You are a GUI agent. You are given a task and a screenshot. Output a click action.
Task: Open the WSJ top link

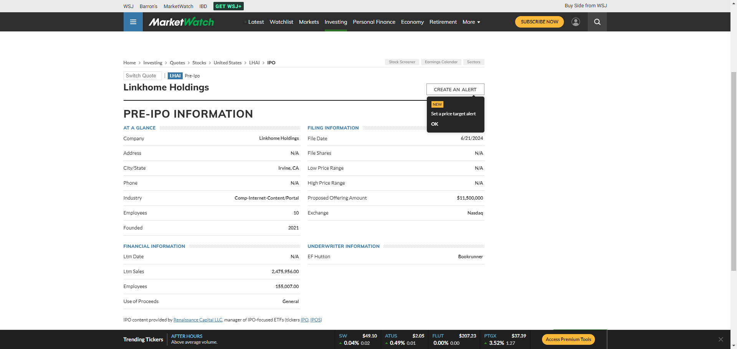point(129,6)
